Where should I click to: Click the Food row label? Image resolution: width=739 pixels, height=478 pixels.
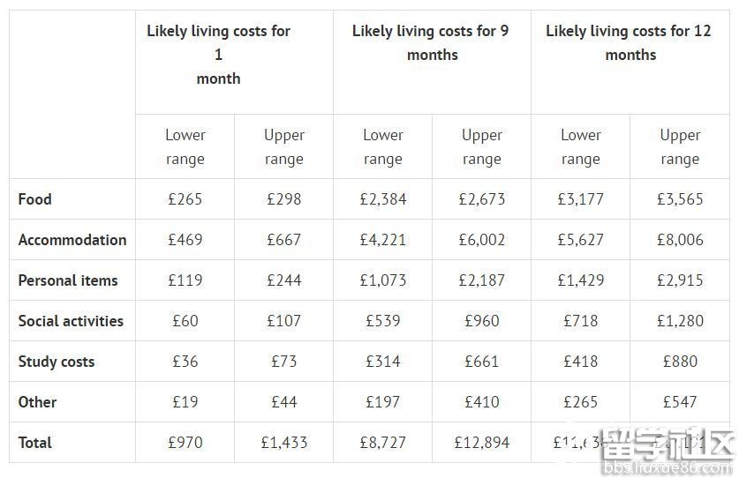[x=35, y=199]
